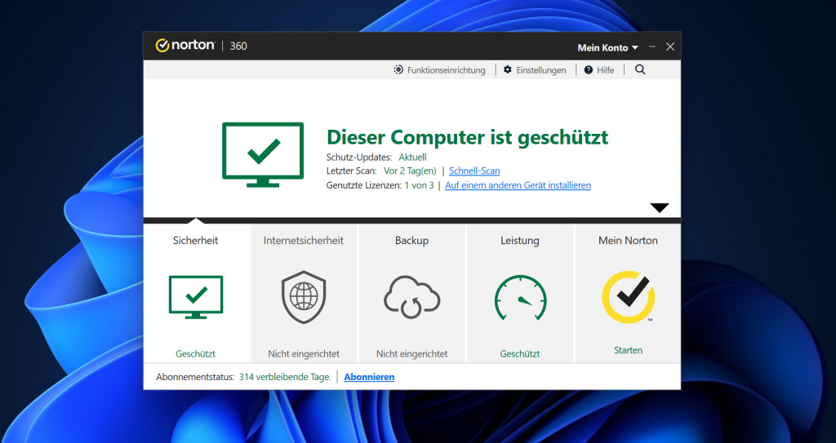Open Einstellungen settings
Image resolution: width=836 pixels, height=443 pixels.
coord(535,70)
